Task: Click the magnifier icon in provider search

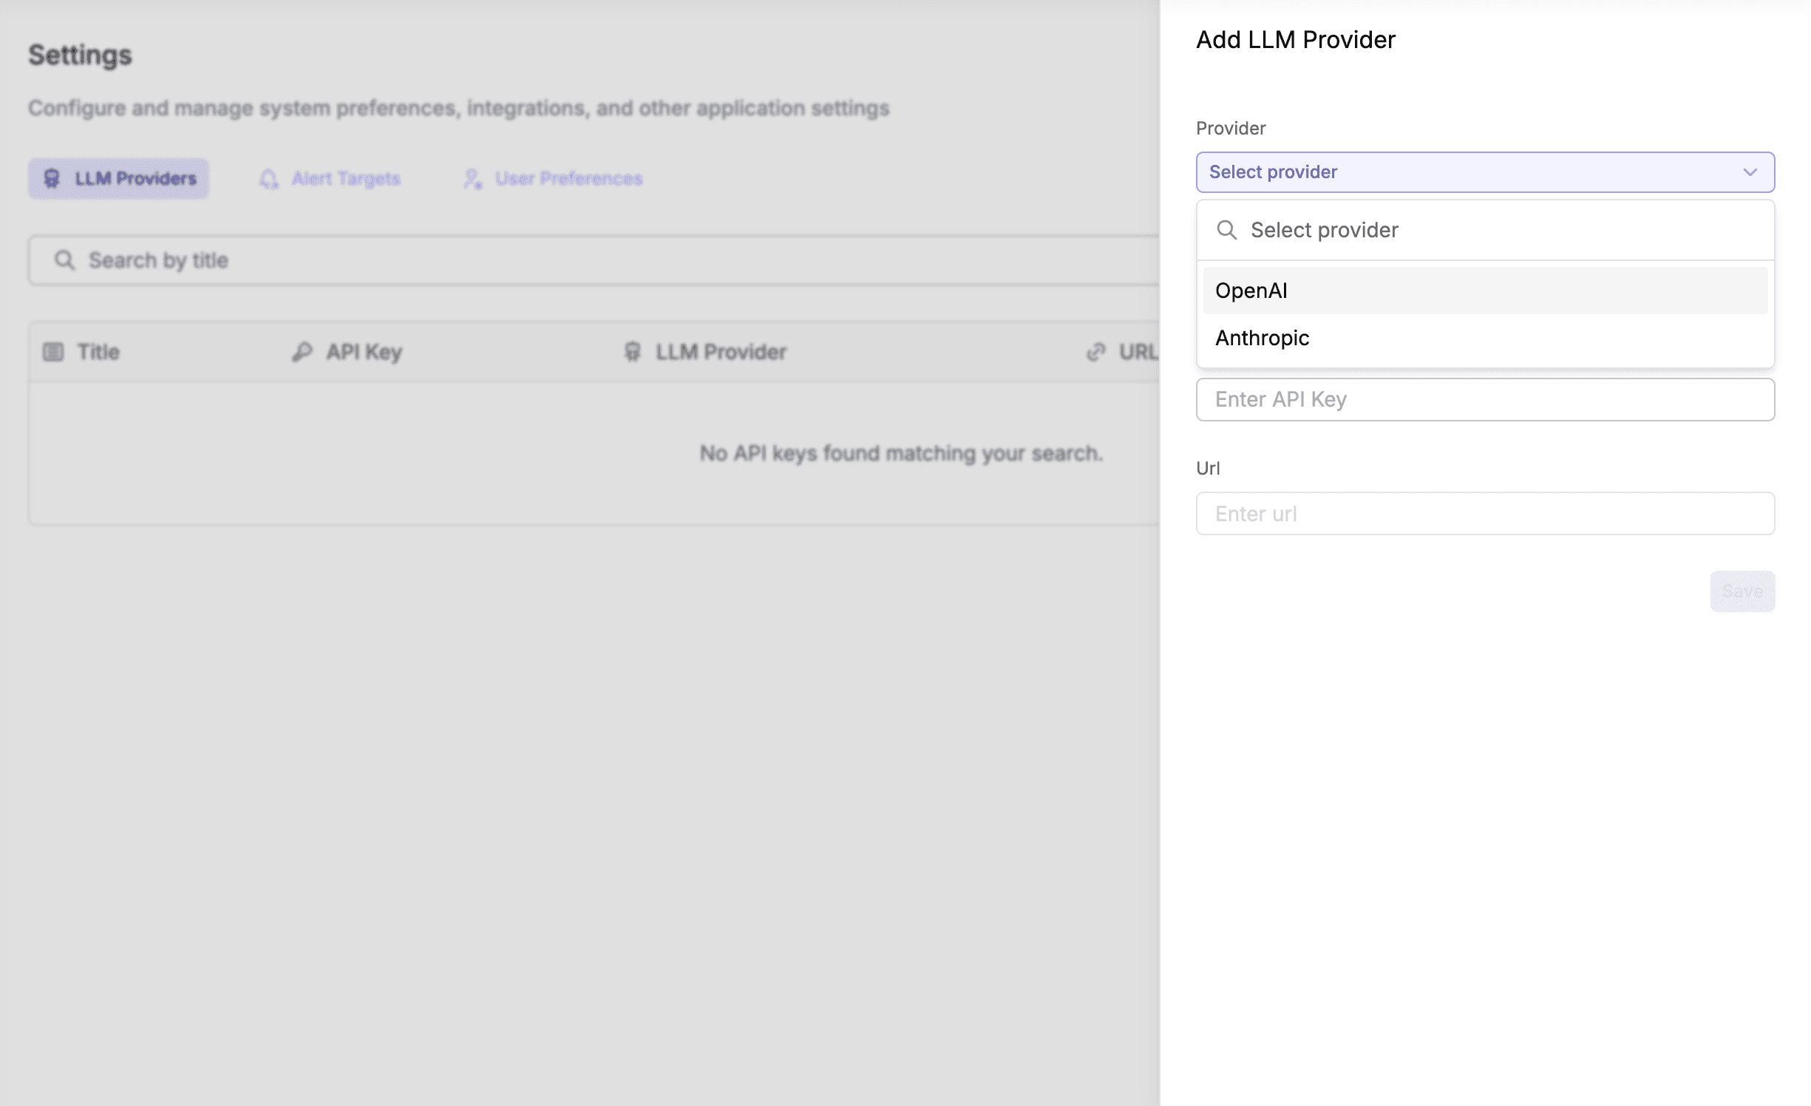Action: [1226, 230]
